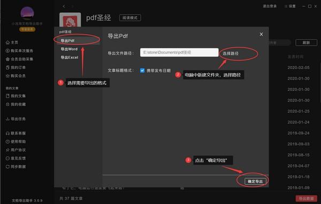Click the 2020-01-24 date row
321x204 pixels.
click(299, 122)
